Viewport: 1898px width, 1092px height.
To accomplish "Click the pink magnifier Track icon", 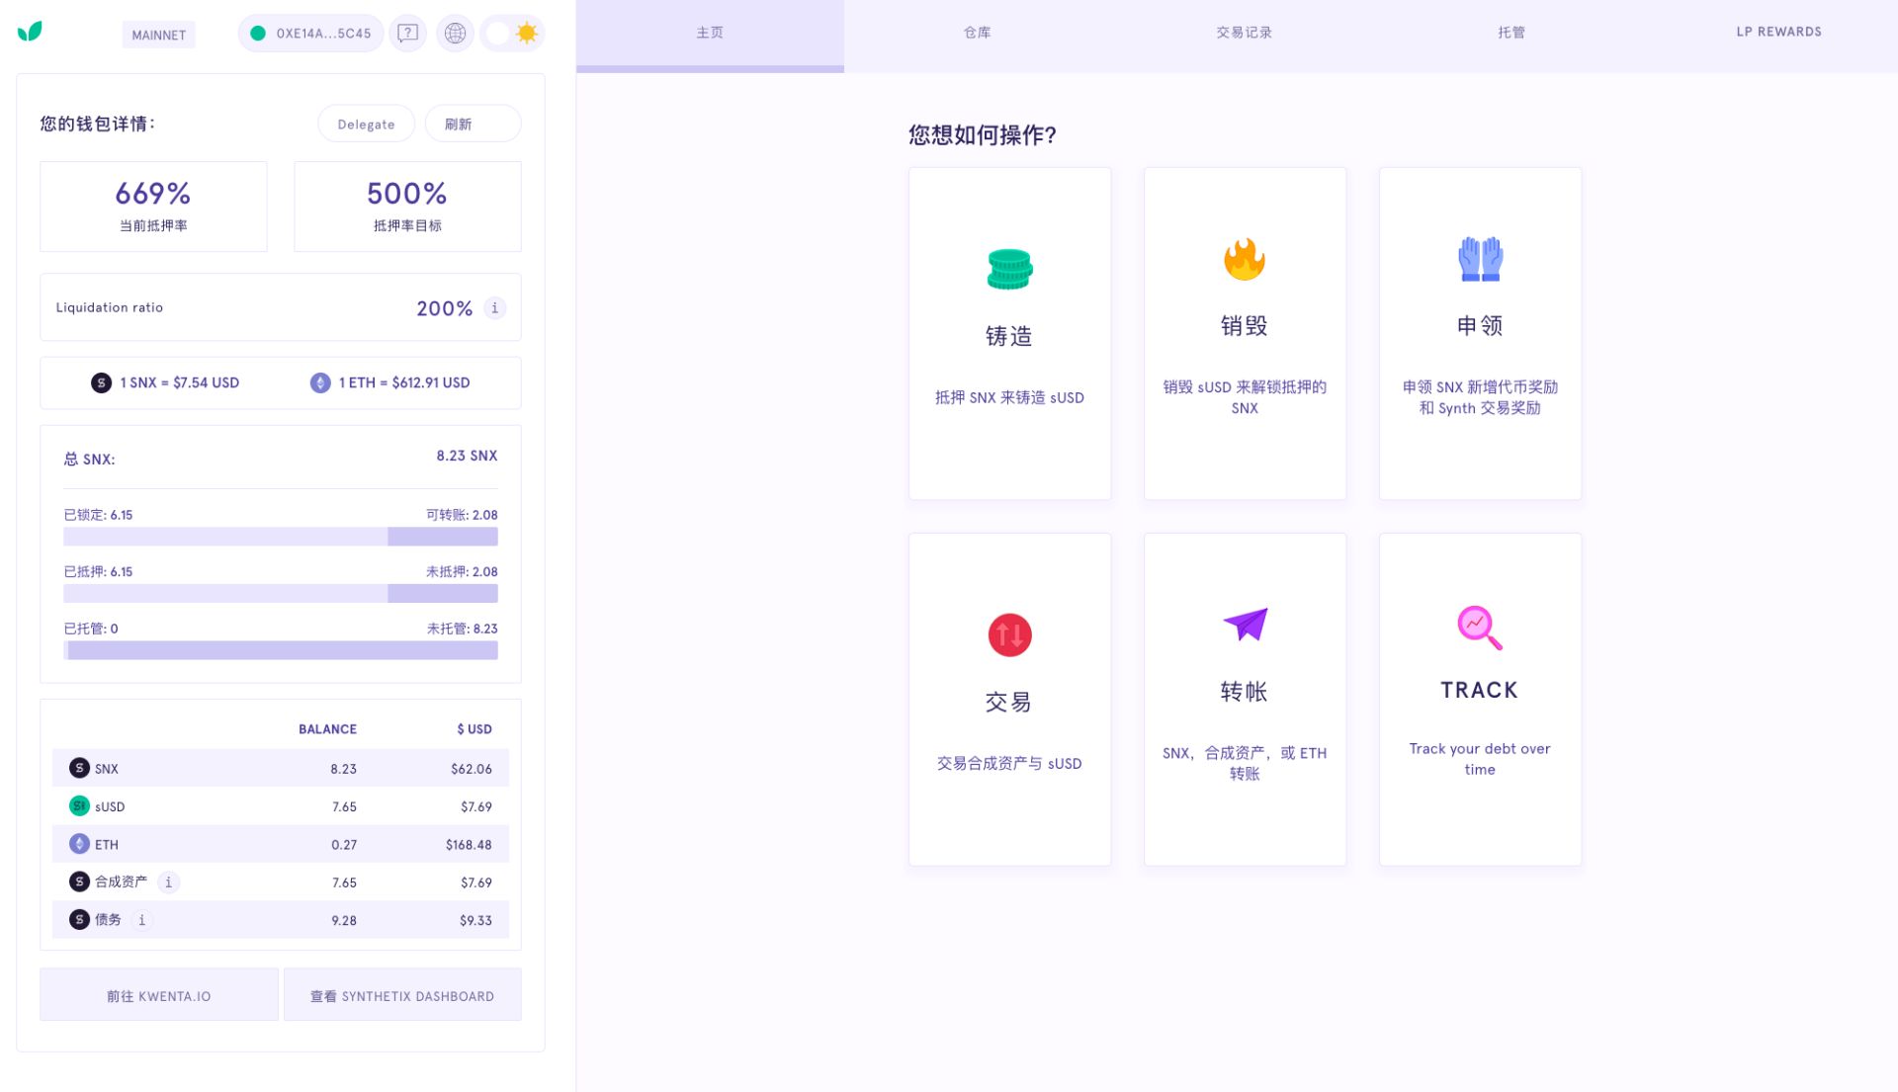I will 1480,628.
